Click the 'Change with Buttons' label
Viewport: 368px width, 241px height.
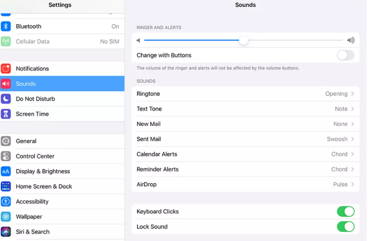tap(164, 55)
